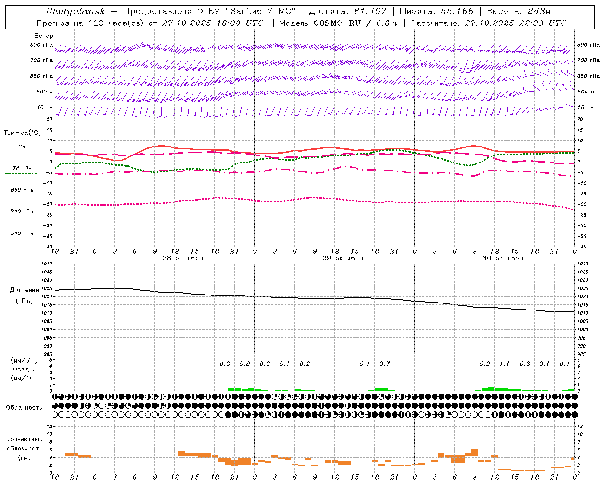The height and width of the screenshot is (481, 602).
Task: Click the 'Модель COSMO-RU / 6.6км' model label
Action: [x=339, y=23]
